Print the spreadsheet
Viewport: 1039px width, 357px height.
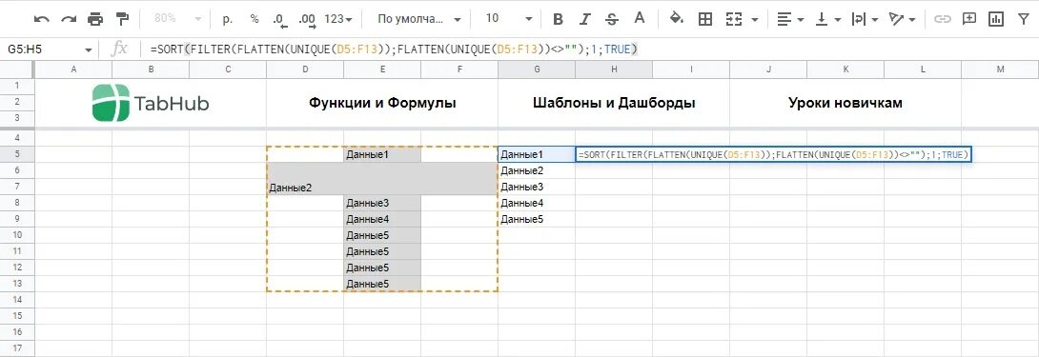click(95, 18)
